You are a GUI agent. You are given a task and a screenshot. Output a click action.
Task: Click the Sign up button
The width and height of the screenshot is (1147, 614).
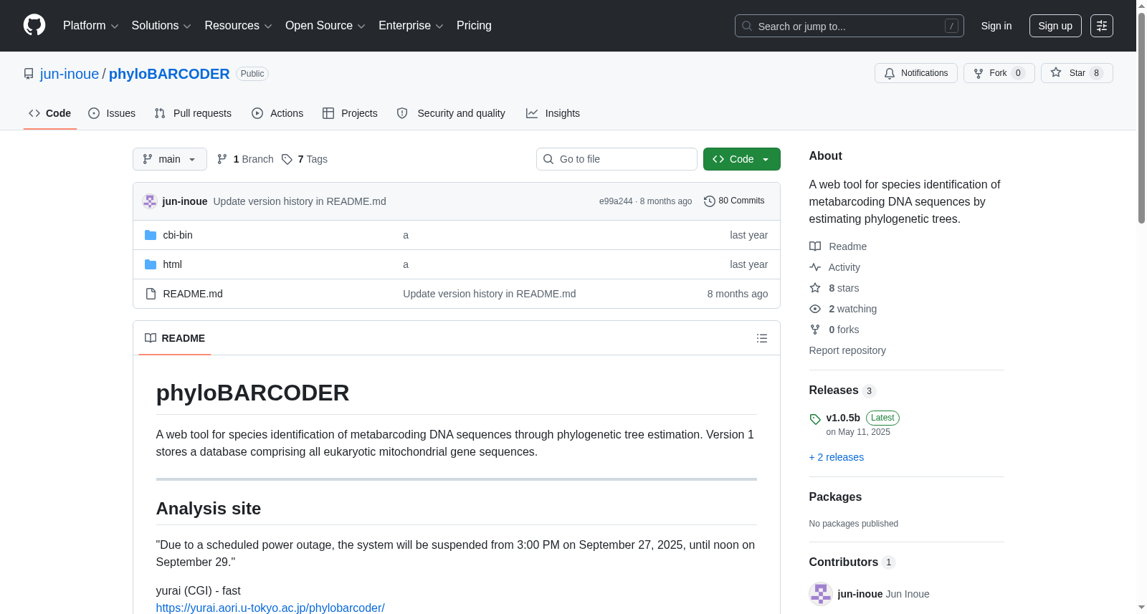(x=1055, y=26)
